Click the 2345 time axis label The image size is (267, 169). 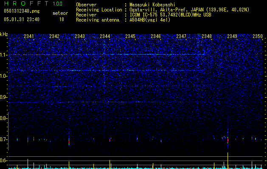point(130,36)
